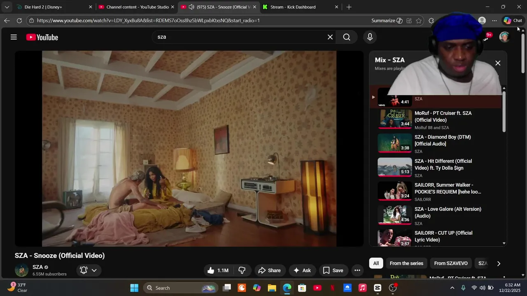Image resolution: width=527 pixels, height=296 pixels.
Task: Click Hit Different 5:13 thumbnail
Action: [x=395, y=167]
